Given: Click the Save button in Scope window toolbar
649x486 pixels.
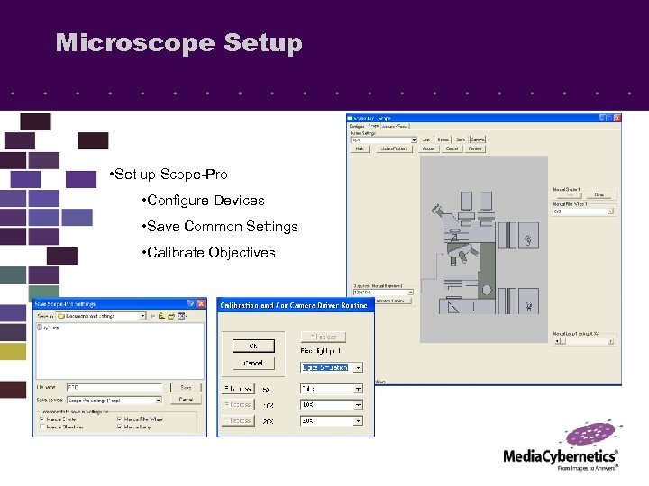Looking at the screenshot, I should click(461, 139).
